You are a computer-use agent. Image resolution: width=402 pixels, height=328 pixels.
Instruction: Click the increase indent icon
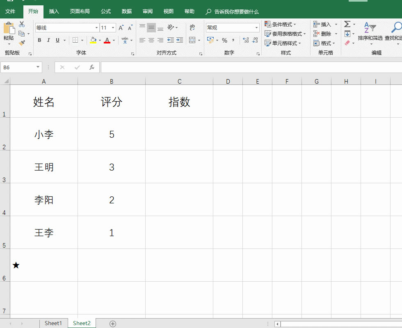click(180, 40)
